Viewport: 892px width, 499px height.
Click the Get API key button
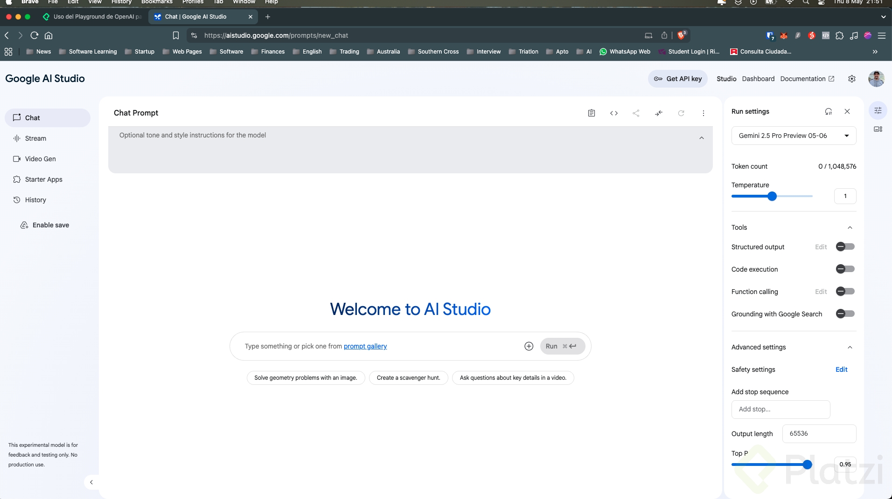click(678, 79)
